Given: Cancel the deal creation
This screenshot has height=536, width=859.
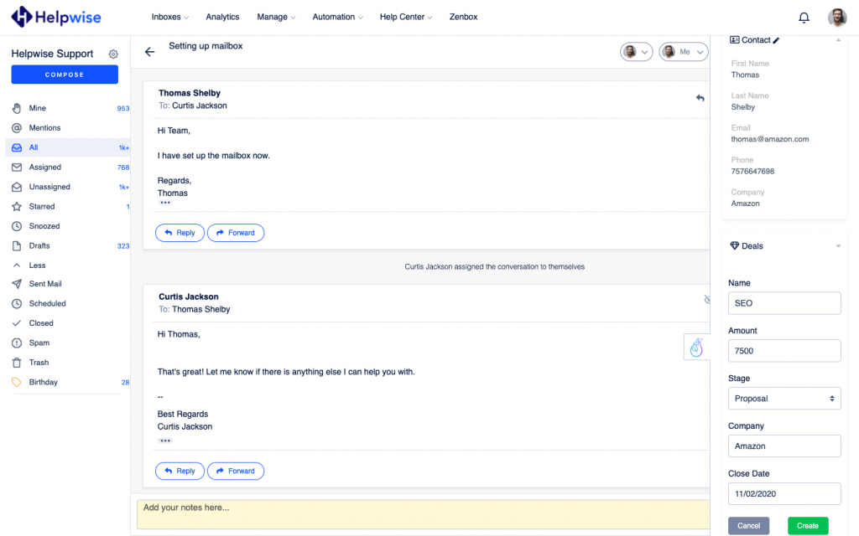Looking at the screenshot, I should (x=748, y=526).
